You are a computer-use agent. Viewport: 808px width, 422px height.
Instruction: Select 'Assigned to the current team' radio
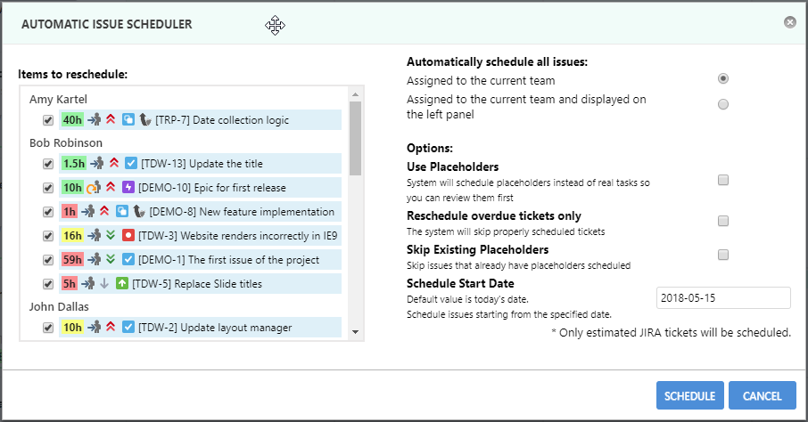point(723,79)
